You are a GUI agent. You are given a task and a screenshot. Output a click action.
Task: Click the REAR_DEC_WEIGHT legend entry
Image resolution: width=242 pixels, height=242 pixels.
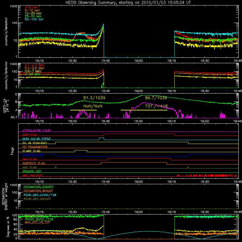click(37, 199)
